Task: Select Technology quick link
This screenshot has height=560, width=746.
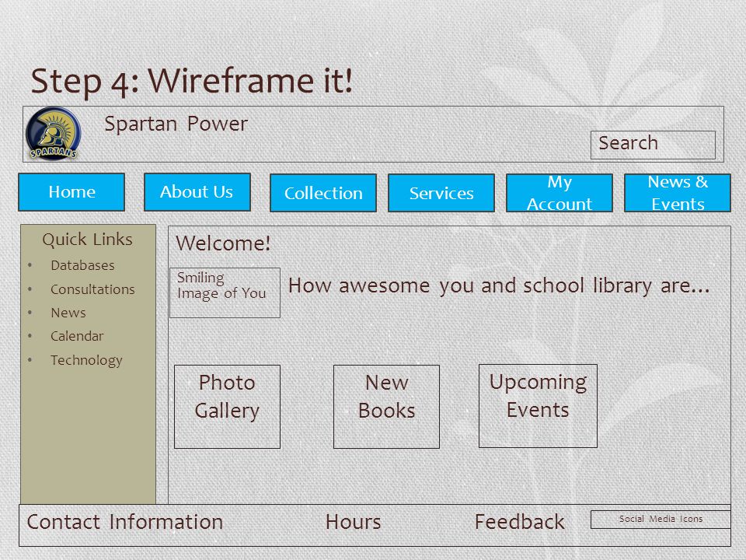Action: click(86, 360)
